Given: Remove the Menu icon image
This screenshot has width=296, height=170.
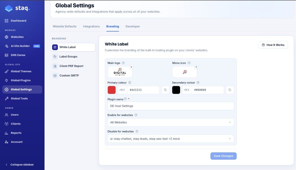Looking at the screenshot, I should (x=196, y=67).
